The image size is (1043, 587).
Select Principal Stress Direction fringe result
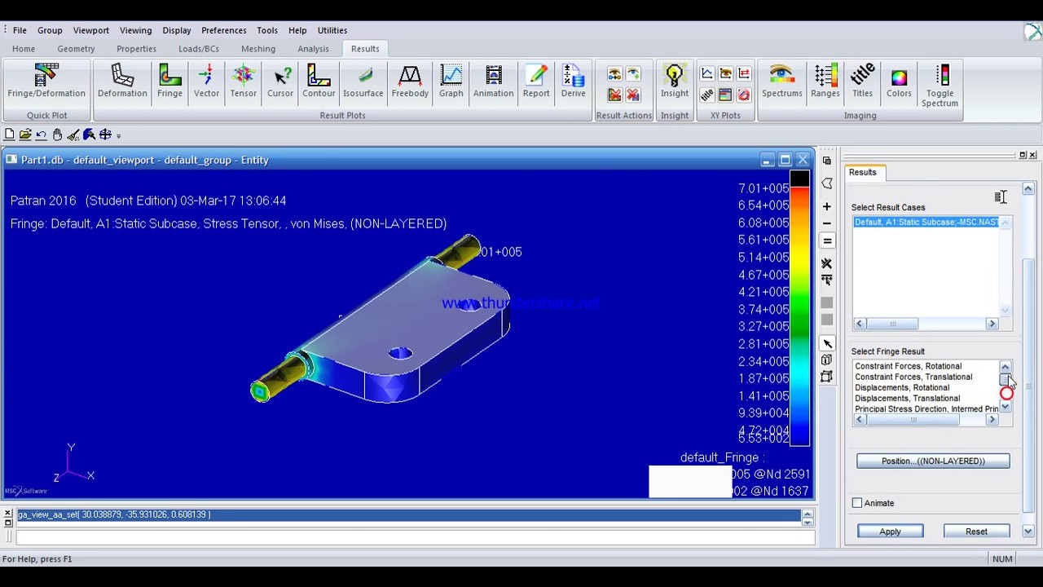pyautogui.click(x=926, y=409)
